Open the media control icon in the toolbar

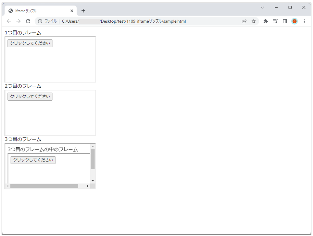pos(275,21)
